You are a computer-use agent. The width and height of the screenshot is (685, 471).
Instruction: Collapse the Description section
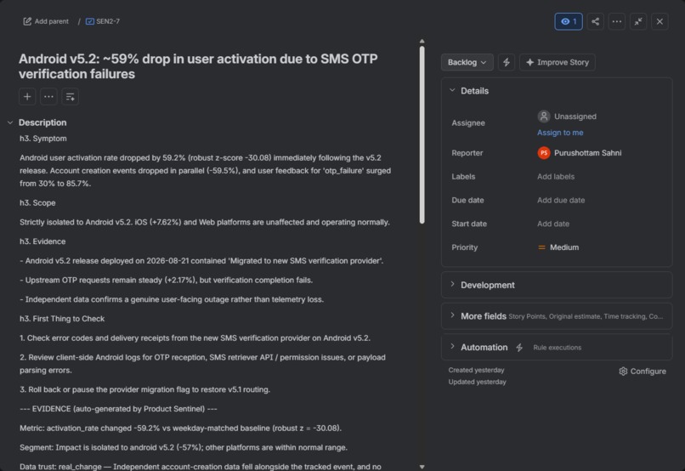[x=10, y=122]
